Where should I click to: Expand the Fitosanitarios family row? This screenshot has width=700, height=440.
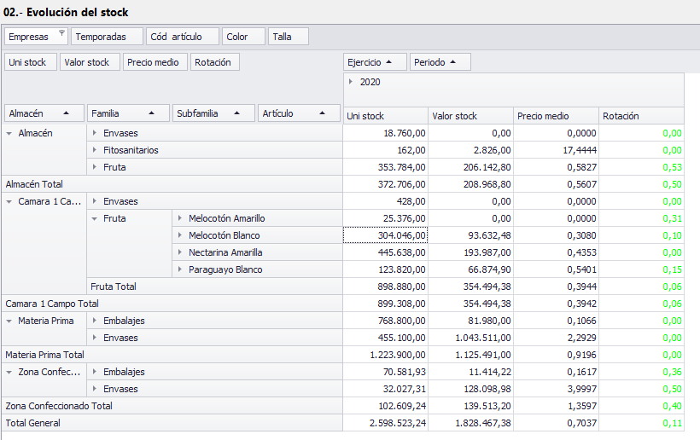click(95, 150)
